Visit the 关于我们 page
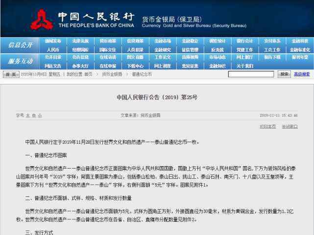This screenshot has height=235, width=314. [245, 66]
